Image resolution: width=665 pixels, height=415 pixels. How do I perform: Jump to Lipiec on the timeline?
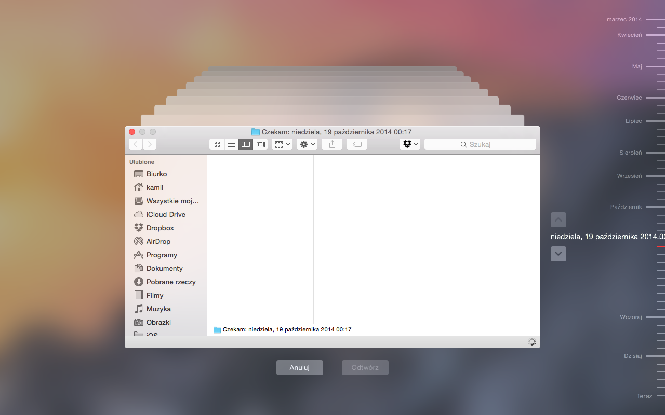point(634,121)
